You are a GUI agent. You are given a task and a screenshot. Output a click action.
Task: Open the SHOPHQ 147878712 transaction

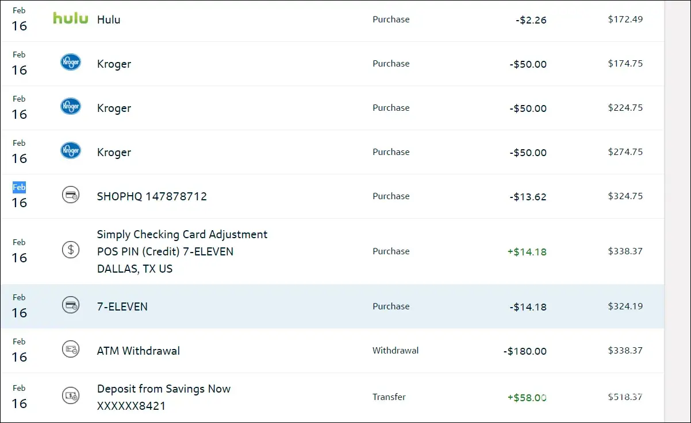click(152, 196)
